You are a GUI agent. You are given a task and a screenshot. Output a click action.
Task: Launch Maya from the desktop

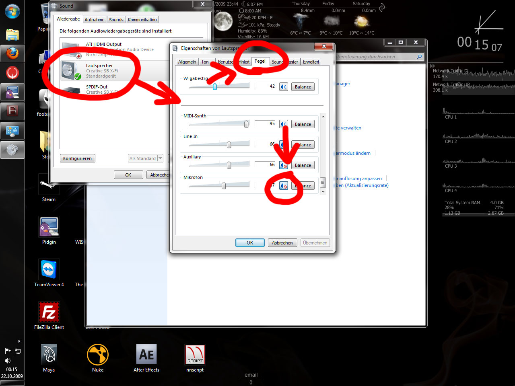(x=49, y=355)
